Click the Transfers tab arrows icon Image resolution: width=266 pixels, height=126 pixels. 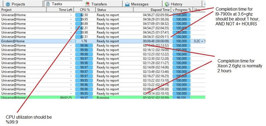[87, 4]
